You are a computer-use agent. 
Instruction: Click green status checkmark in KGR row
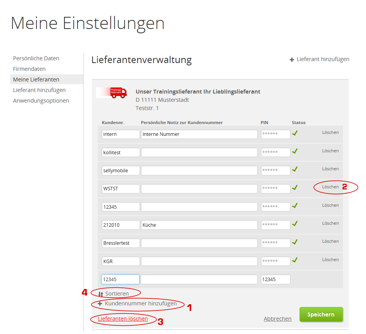coord(295,260)
